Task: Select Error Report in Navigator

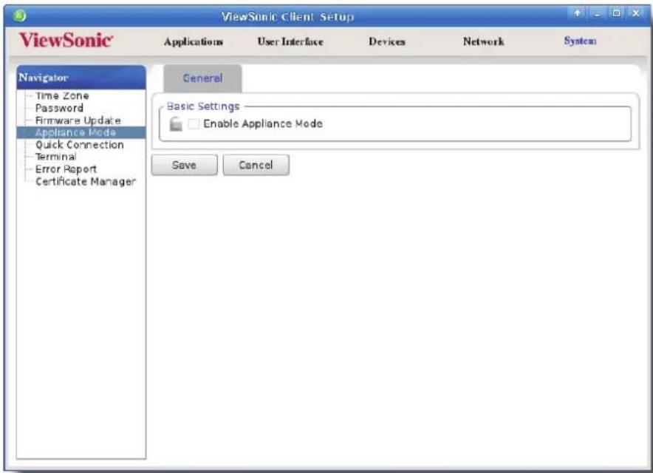Action: tap(66, 169)
